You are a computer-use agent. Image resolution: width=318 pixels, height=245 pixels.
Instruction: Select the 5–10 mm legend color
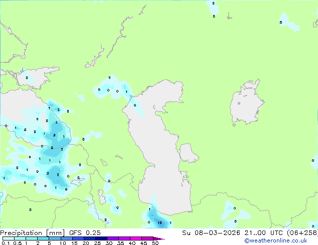pyautogui.click(x=55, y=238)
